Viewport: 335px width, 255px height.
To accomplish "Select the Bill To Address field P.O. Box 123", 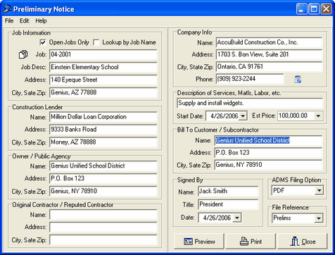I will click(x=269, y=153).
